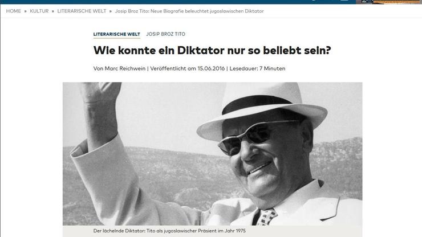Click the 'Lesedauer: 7 Minuten' text
This screenshot has width=422, height=237.
(257, 68)
